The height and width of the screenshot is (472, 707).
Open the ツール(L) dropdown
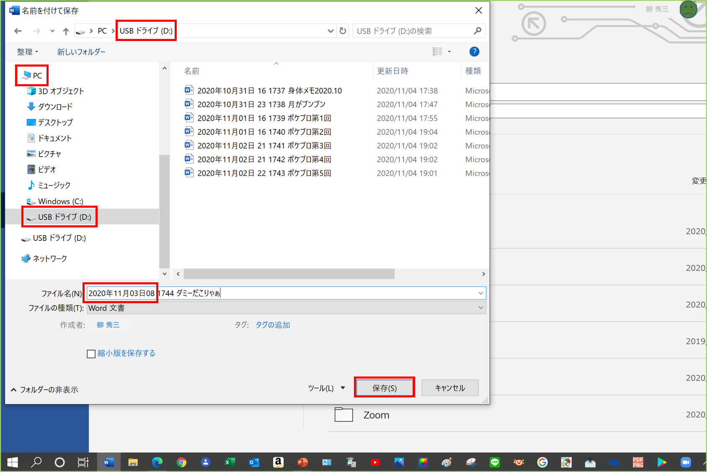click(327, 388)
